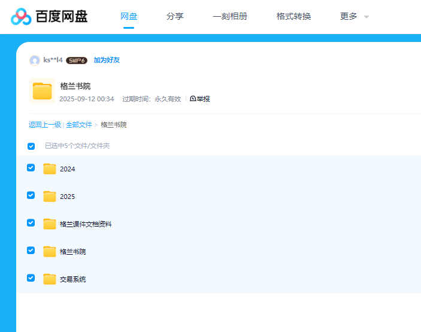Uncheck the 2024 folder checkbox
Viewport: 421px width, 332px height.
pyautogui.click(x=31, y=168)
